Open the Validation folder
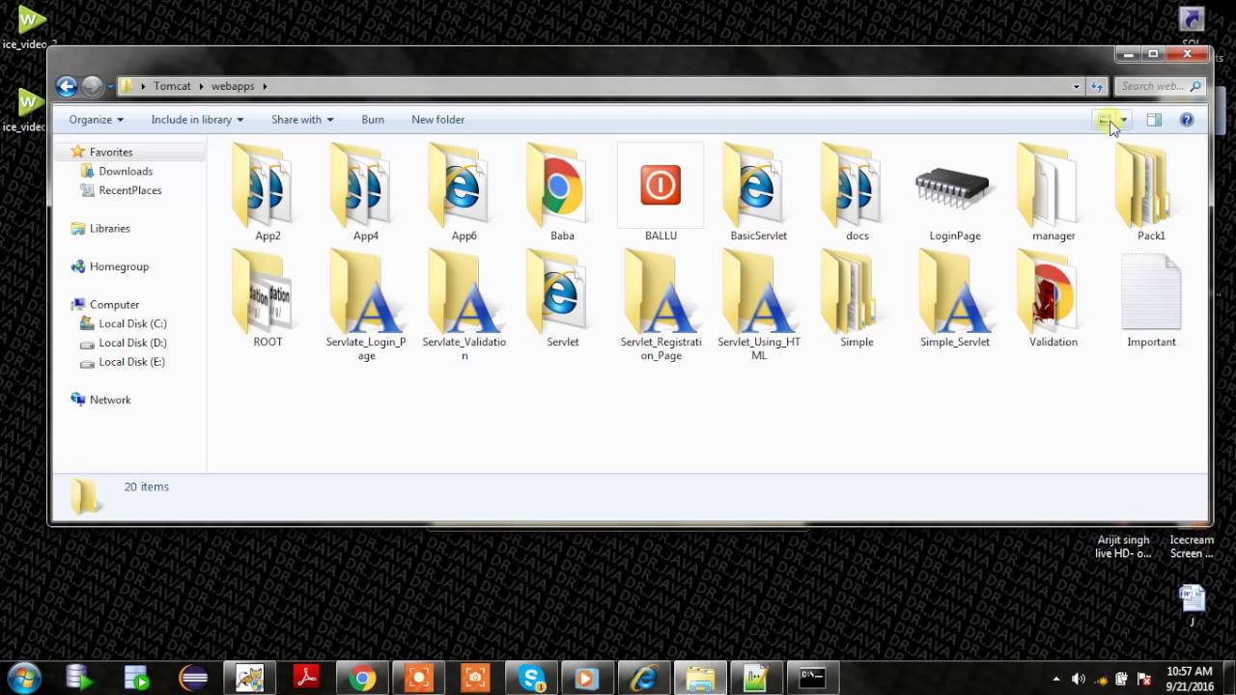This screenshot has height=695, width=1236. tap(1053, 299)
